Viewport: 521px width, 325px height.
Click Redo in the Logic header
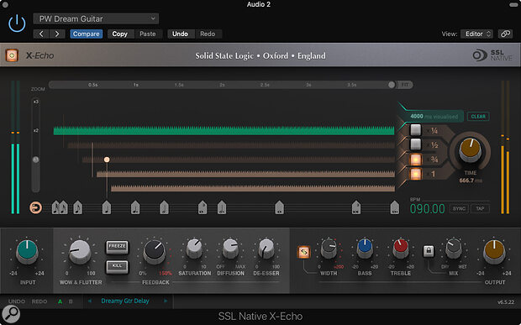point(208,34)
